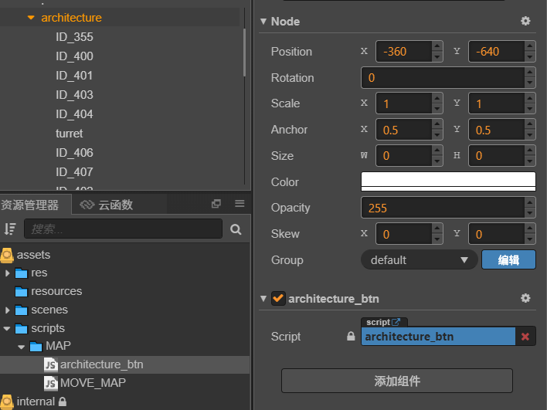Disable the architecture_btn component checkbox
547x410 pixels.
(x=278, y=299)
